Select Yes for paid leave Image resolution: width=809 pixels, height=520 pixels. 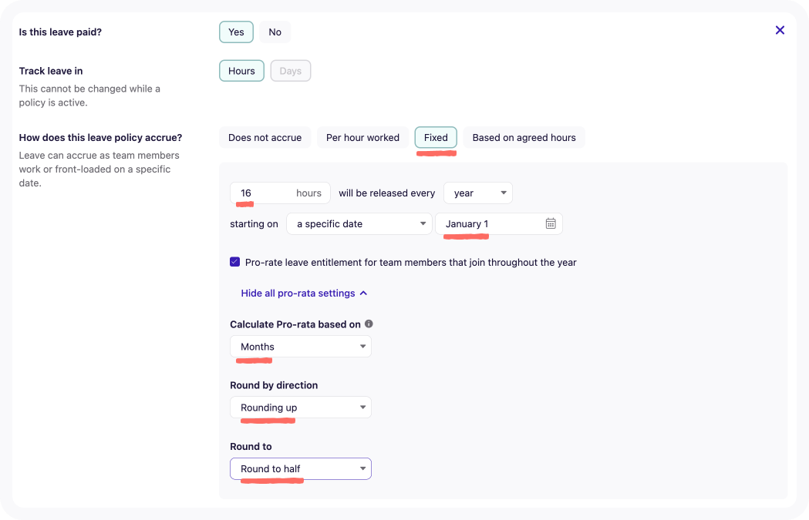point(236,32)
